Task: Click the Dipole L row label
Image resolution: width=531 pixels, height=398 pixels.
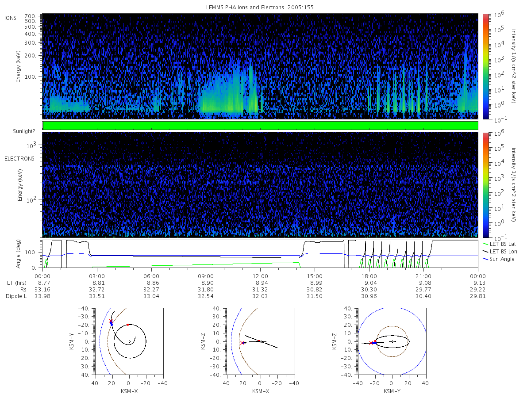Action: coord(16,296)
